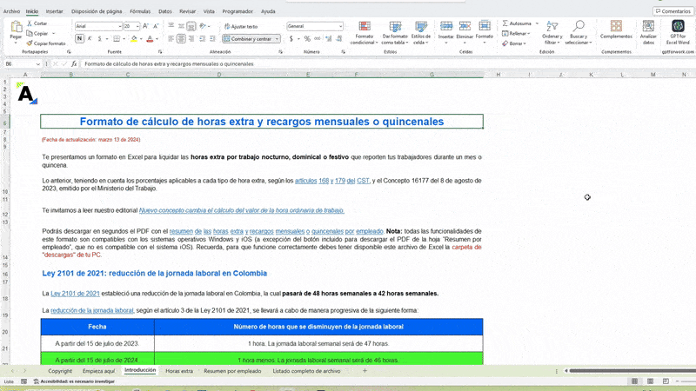Expand the Name Box dropdown showing B6
This screenshot has width=696, height=391.
click(x=37, y=64)
